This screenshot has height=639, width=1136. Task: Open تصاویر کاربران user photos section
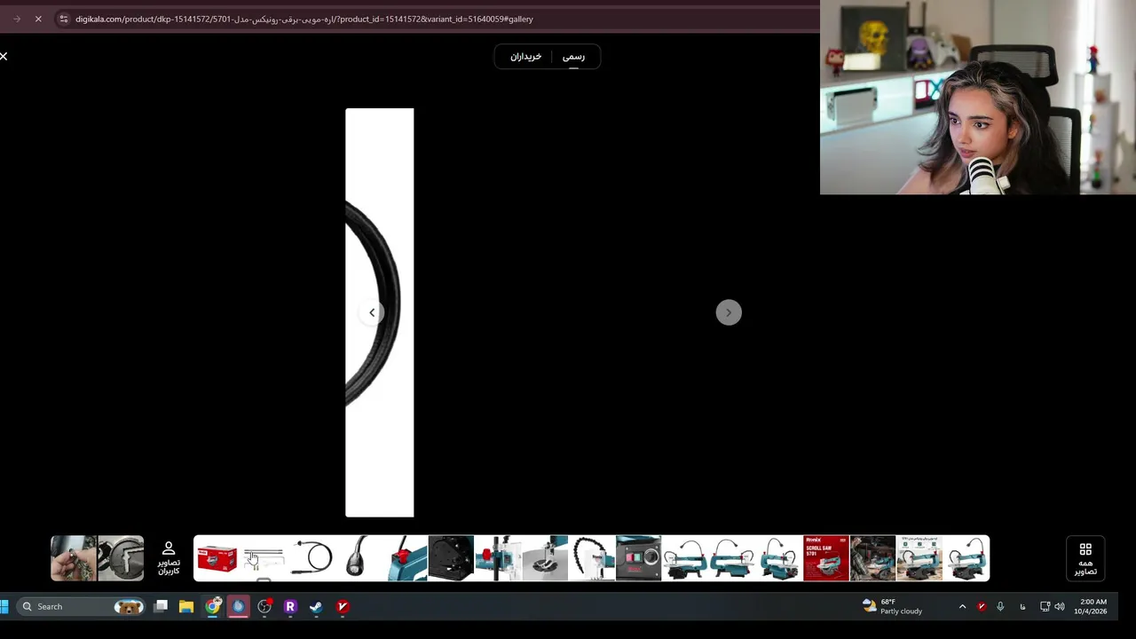tap(169, 558)
